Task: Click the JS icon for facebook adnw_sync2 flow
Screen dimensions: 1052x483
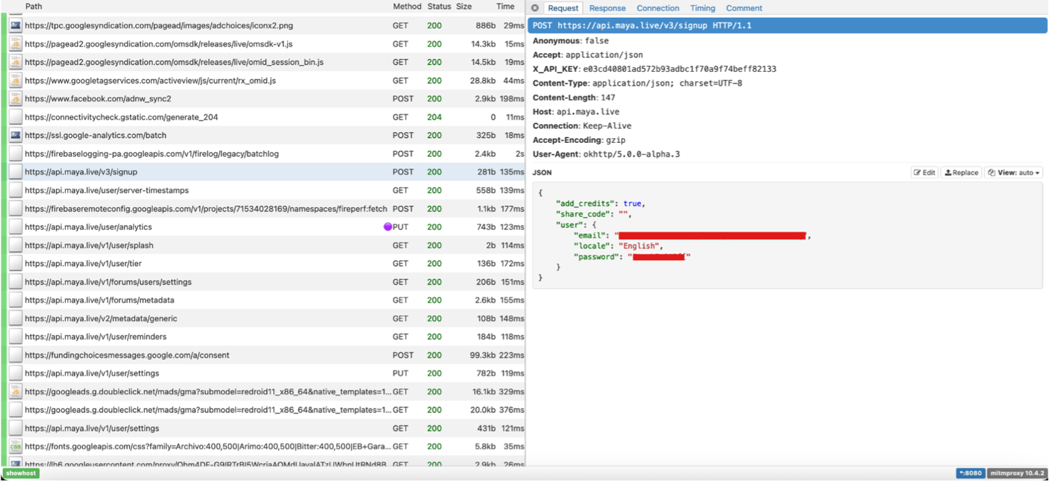Action: pyautogui.click(x=15, y=99)
